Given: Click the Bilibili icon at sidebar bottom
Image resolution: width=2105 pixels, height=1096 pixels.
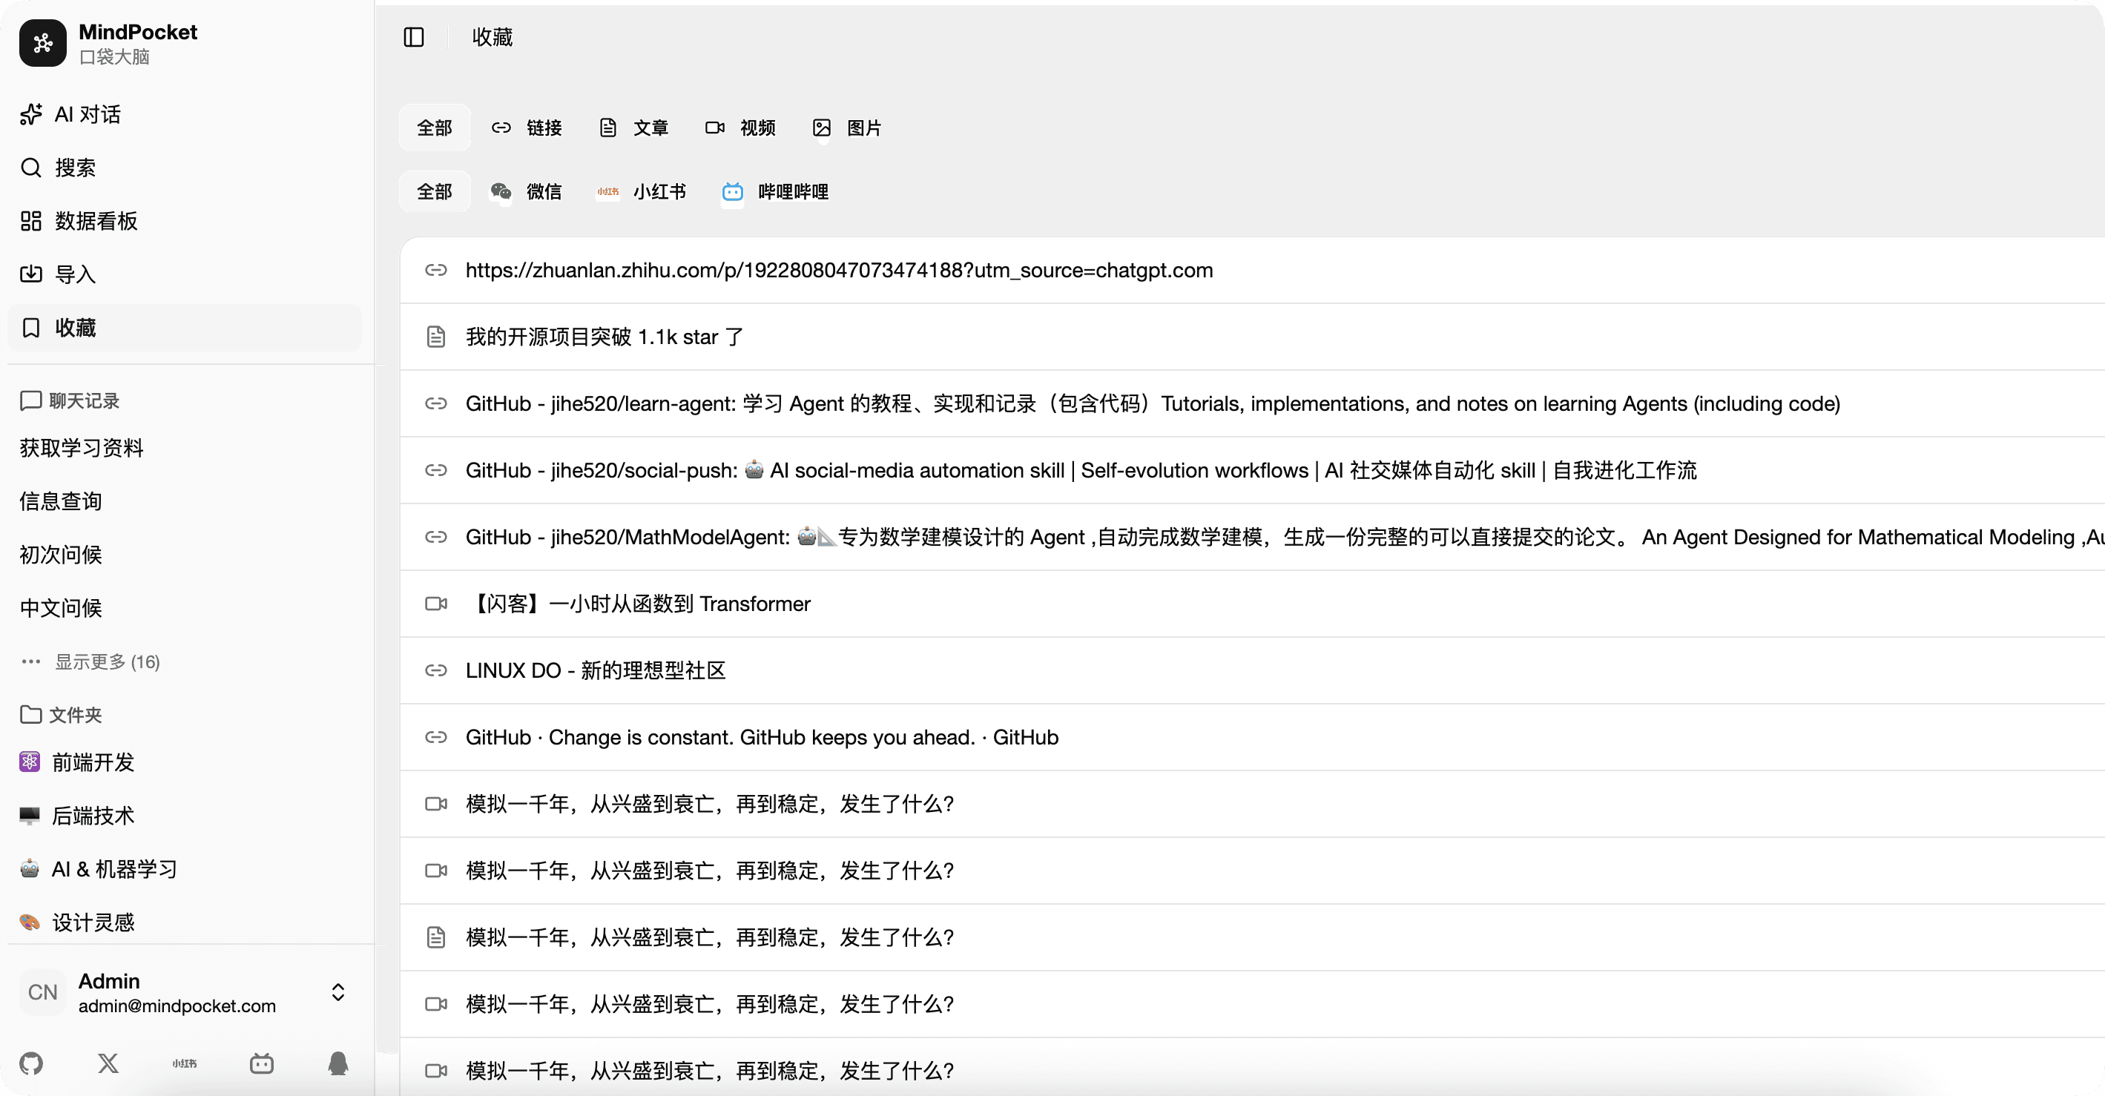Looking at the screenshot, I should [260, 1063].
